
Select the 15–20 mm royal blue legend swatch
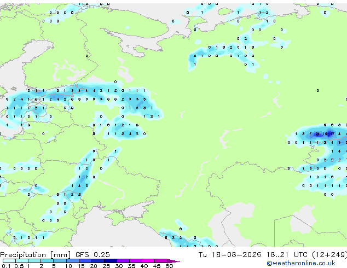tap(85, 261)
